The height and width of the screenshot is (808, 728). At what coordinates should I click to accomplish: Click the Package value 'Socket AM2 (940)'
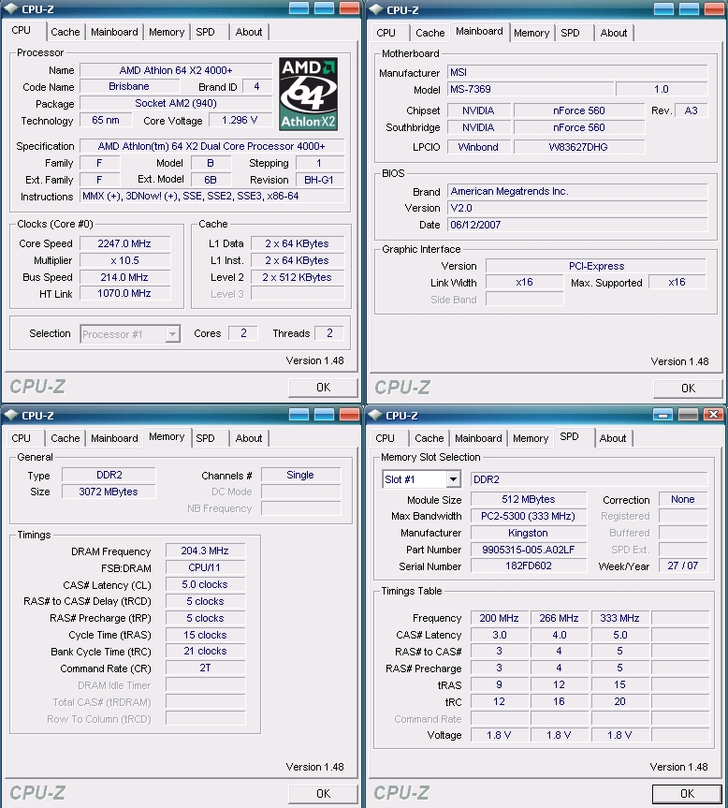176,103
